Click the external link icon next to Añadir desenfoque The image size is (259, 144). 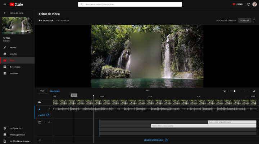[x=166, y=140]
